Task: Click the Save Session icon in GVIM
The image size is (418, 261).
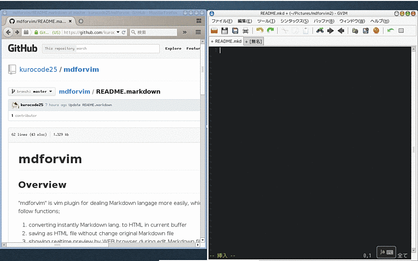Action: click(366, 31)
